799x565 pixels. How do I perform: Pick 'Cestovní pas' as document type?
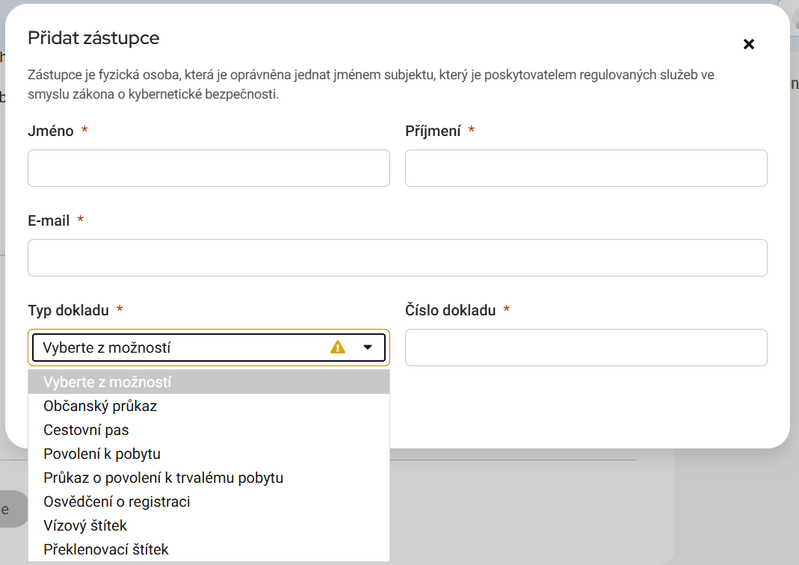86,430
